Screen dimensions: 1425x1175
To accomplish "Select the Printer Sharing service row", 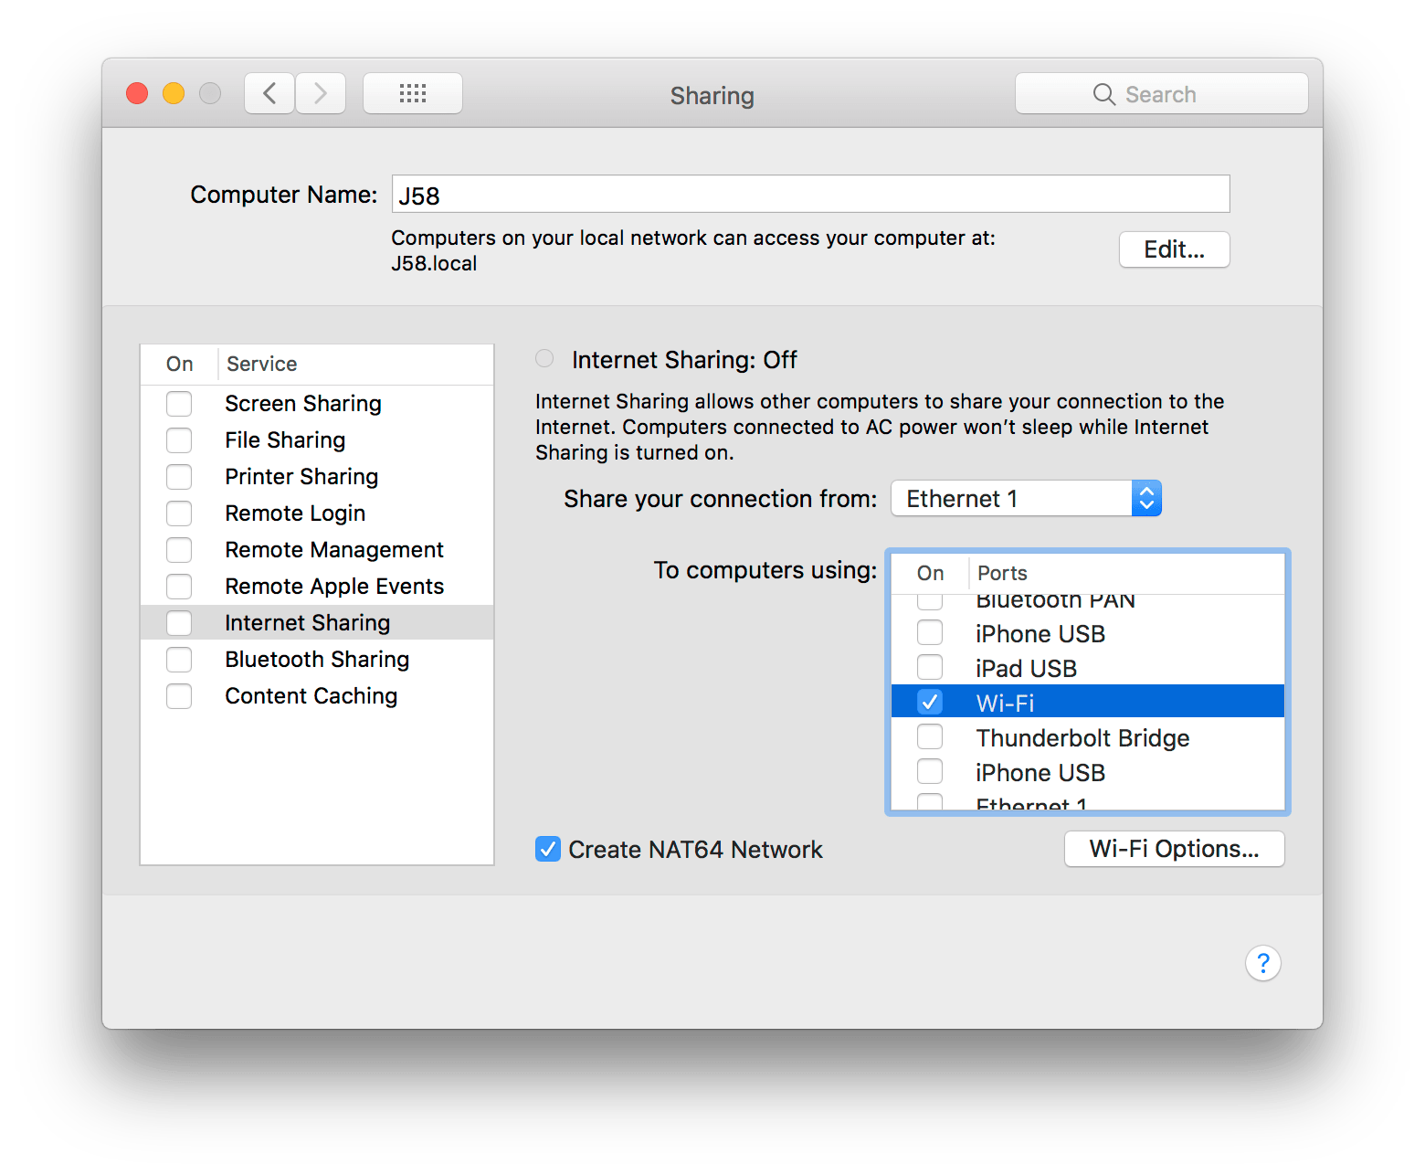I will click(317, 477).
